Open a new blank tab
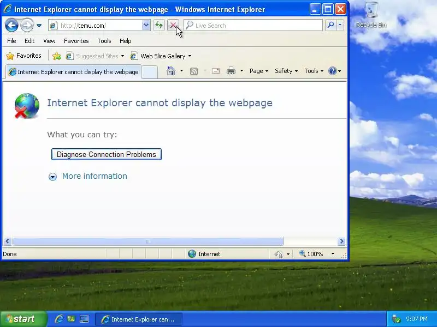The width and height of the screenshot is (437, 327). (150, 72)
